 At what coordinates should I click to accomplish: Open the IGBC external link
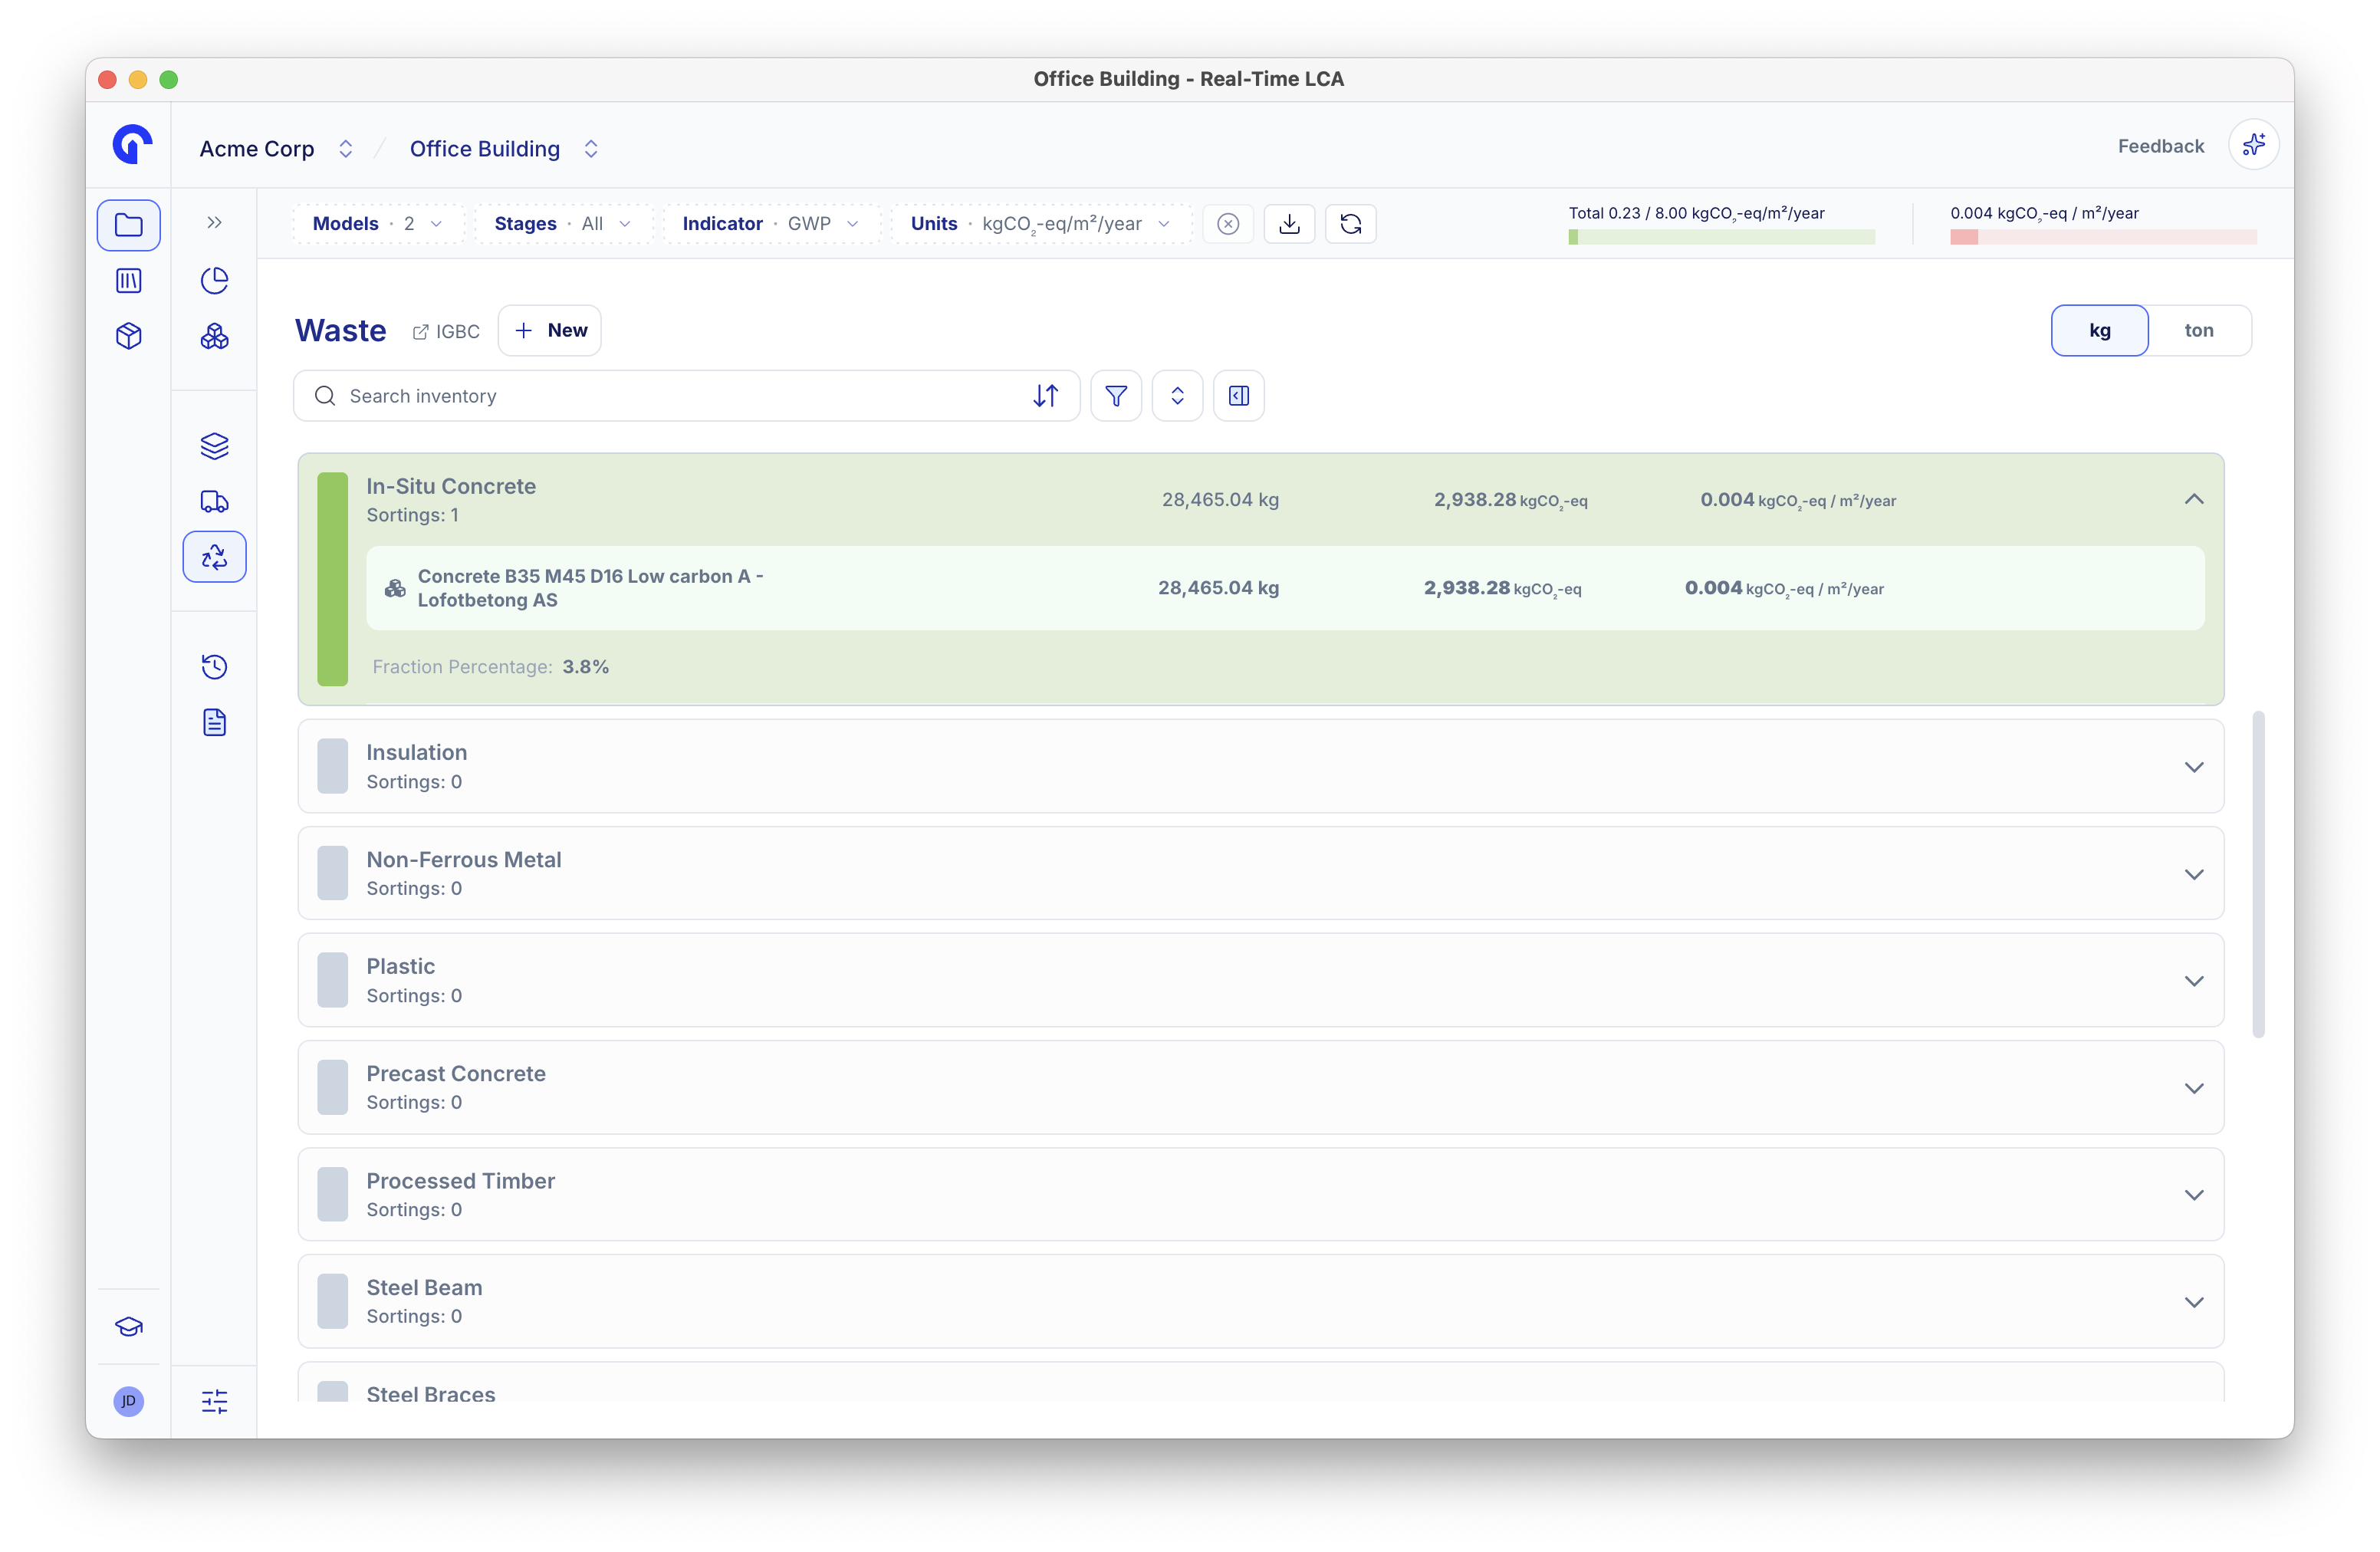tap(446, 331)
